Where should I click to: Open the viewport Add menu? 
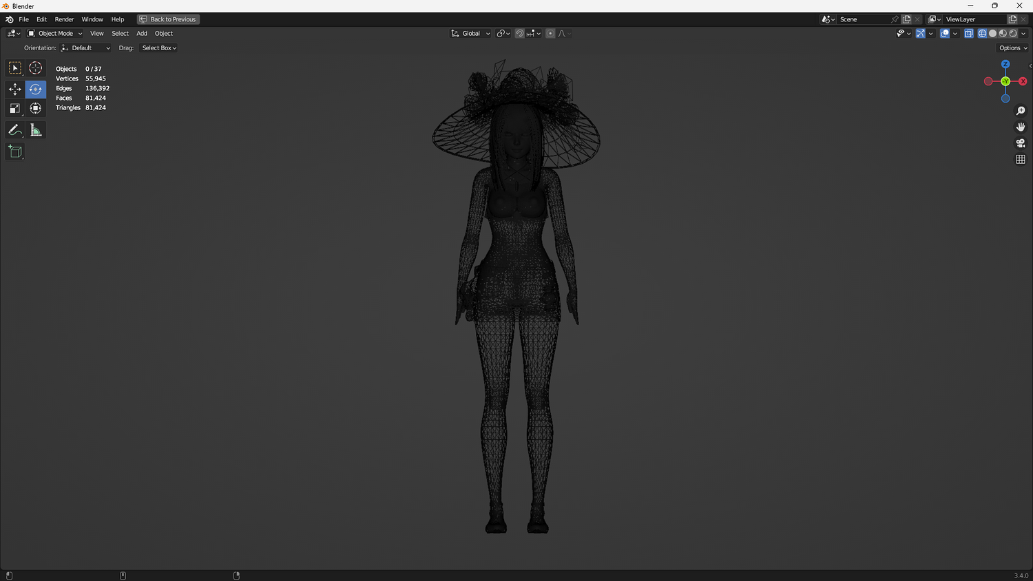(x=142, y=34)
